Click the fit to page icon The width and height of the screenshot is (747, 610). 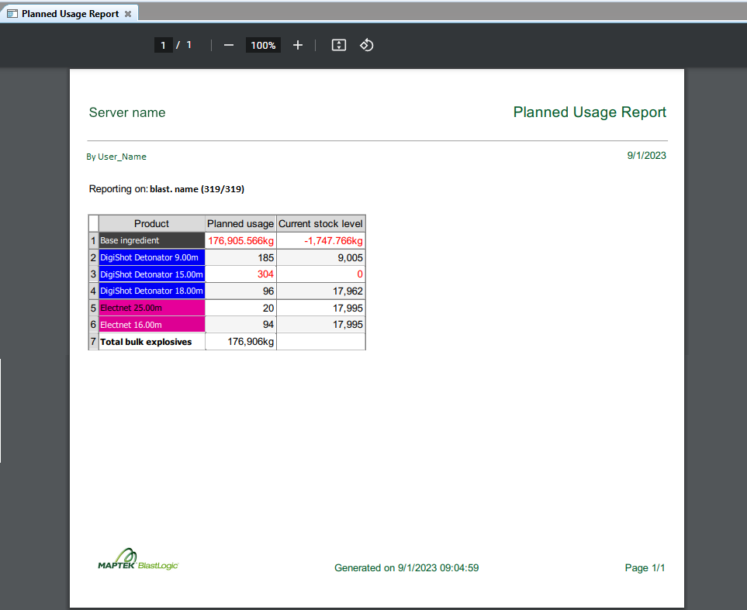coord(339,45)
